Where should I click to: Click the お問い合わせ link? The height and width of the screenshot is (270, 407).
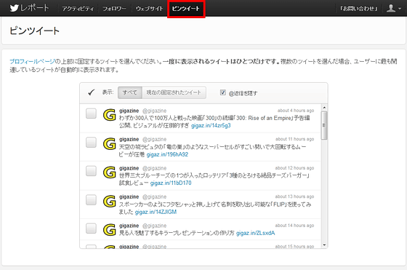(x=359, y=9)
